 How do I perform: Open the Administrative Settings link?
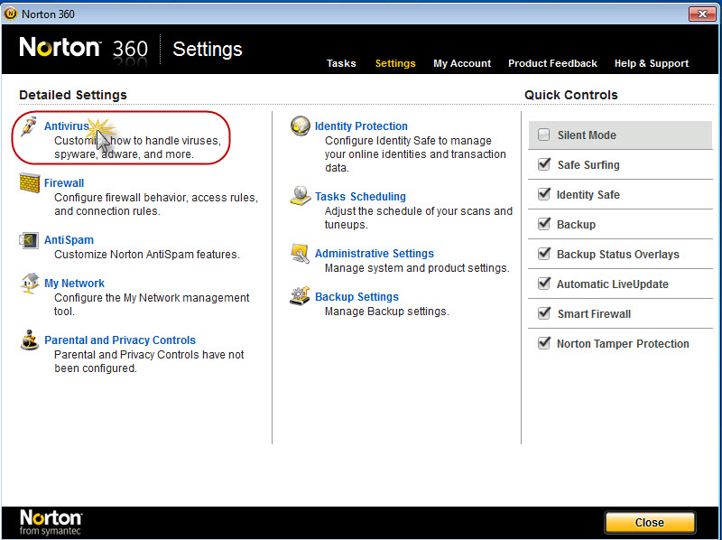(375, 254)
